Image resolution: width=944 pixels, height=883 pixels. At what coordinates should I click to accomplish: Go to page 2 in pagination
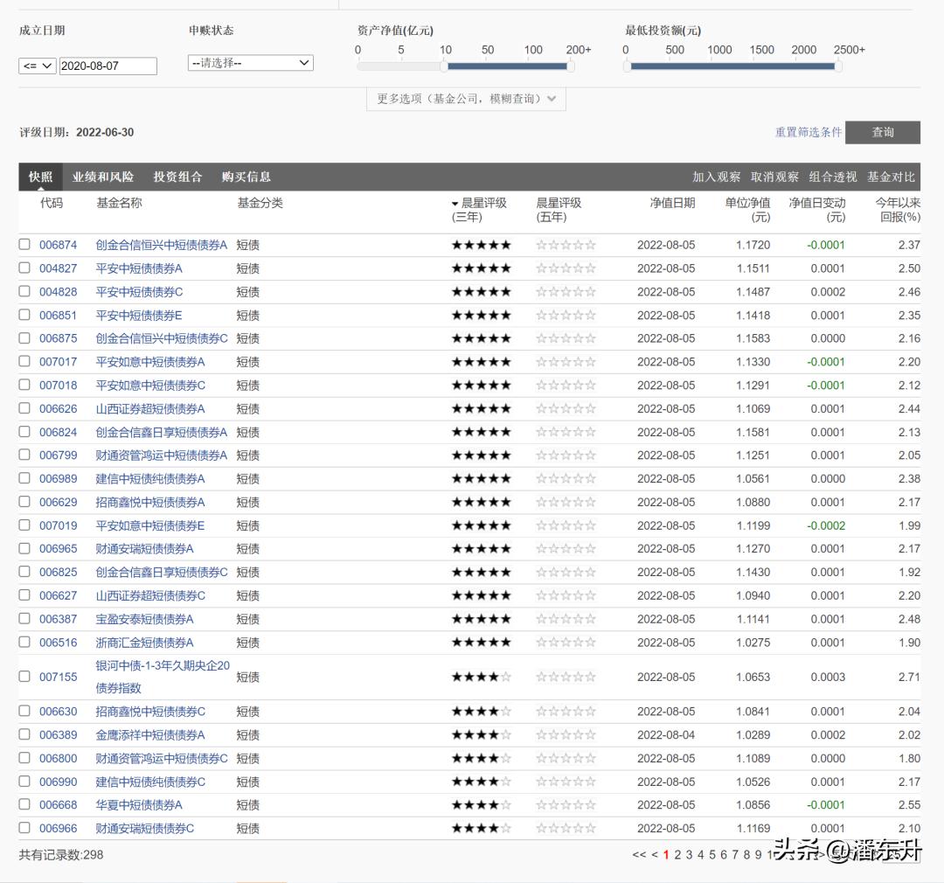(677, 855)
